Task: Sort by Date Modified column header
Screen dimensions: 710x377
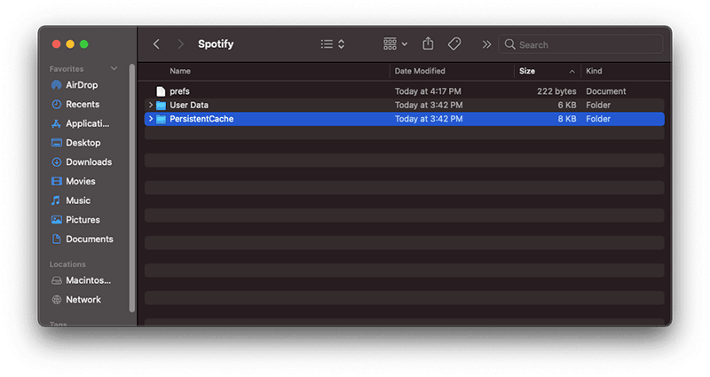Action: click(x=420, y=71)
